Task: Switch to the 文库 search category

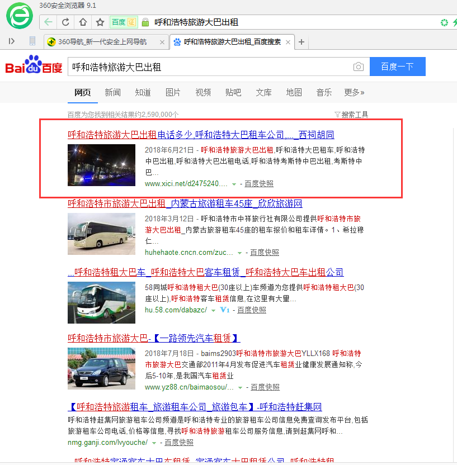Action: pyautogui.click(x=264, y=93)
